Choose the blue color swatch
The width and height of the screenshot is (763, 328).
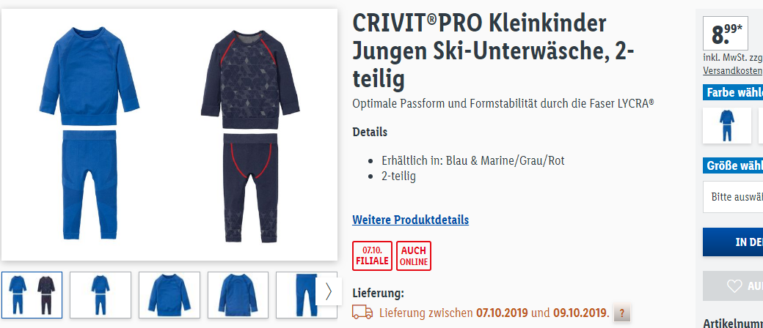pos(727,125)
